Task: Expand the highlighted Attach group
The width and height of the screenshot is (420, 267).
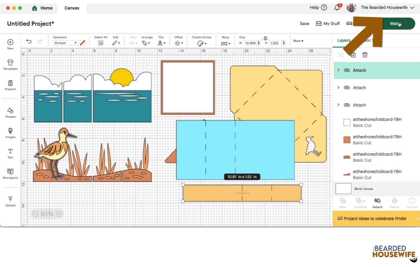Action: [x=338, y=70]
